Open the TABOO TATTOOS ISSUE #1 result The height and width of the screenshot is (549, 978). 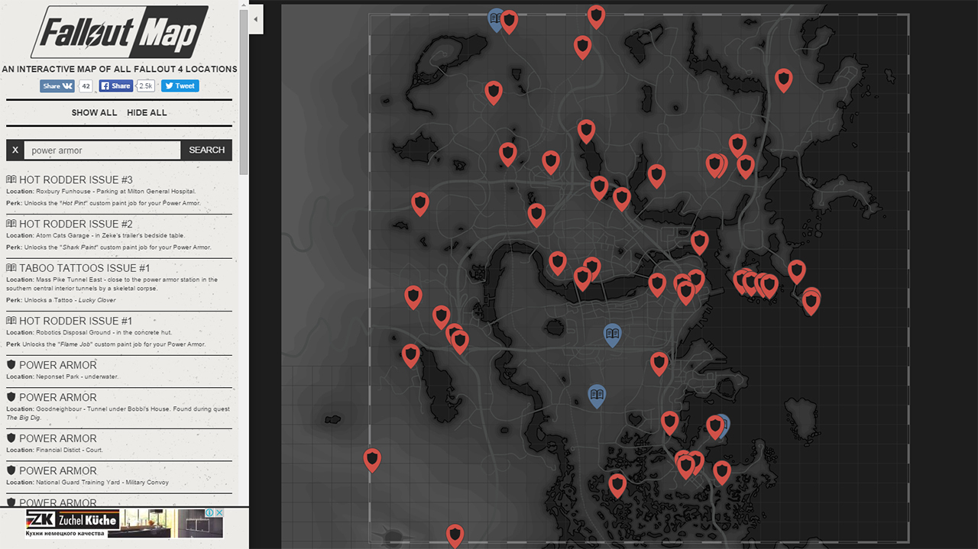(x=84, y=269)
